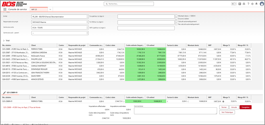Toggle the Calculé automatiquement checkbox
This screenshot has width=265, height=125.
(176, 21)
